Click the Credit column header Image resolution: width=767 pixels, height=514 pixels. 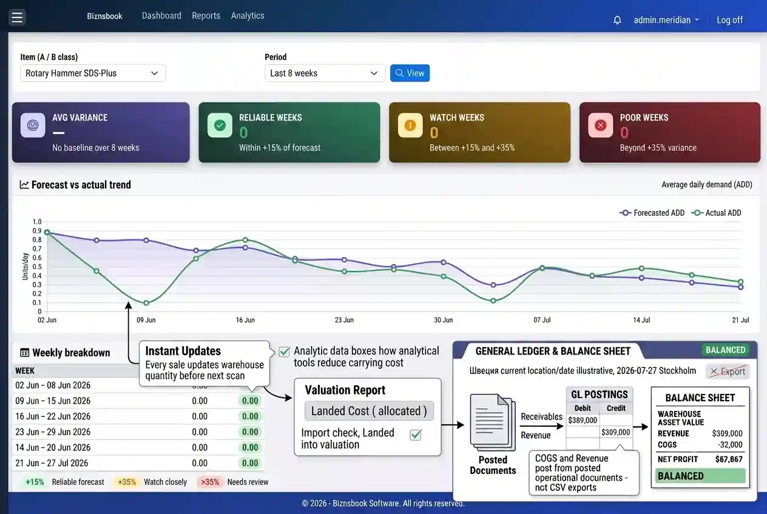pos(616,409)
